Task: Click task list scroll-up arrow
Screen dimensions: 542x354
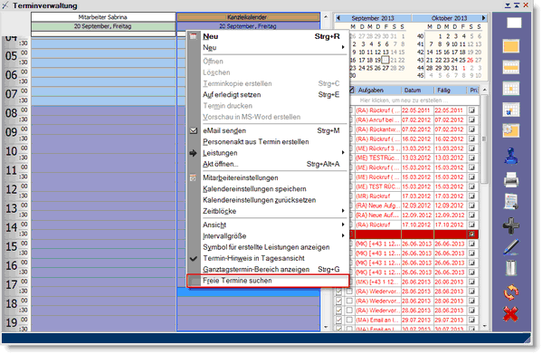Action: (x=485, y=90)
